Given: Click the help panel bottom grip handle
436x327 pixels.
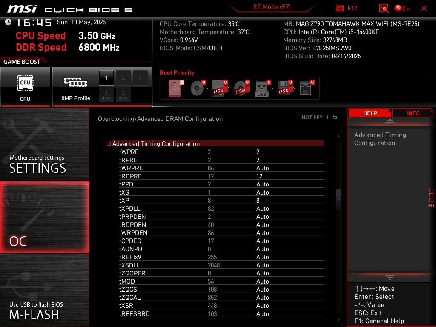Looking at the screenshot, I should point(390,278).
